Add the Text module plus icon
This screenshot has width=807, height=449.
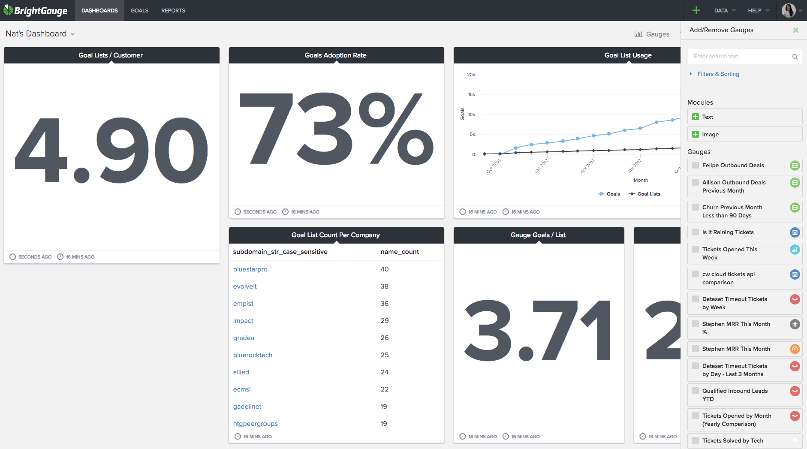tap(696, 117)
